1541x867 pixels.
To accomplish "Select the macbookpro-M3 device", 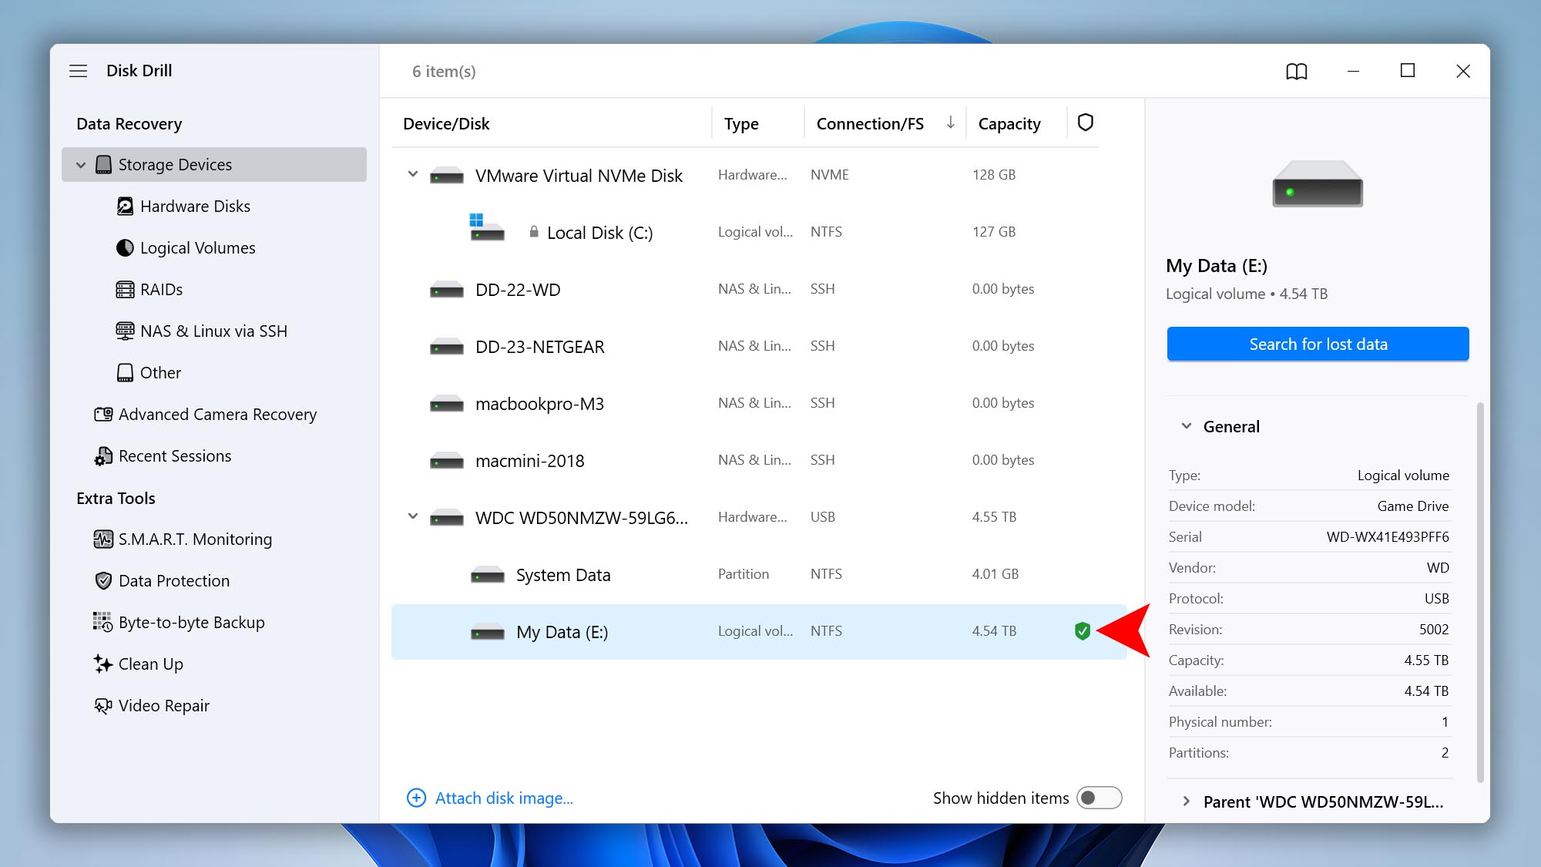I will tap(539, 404).
